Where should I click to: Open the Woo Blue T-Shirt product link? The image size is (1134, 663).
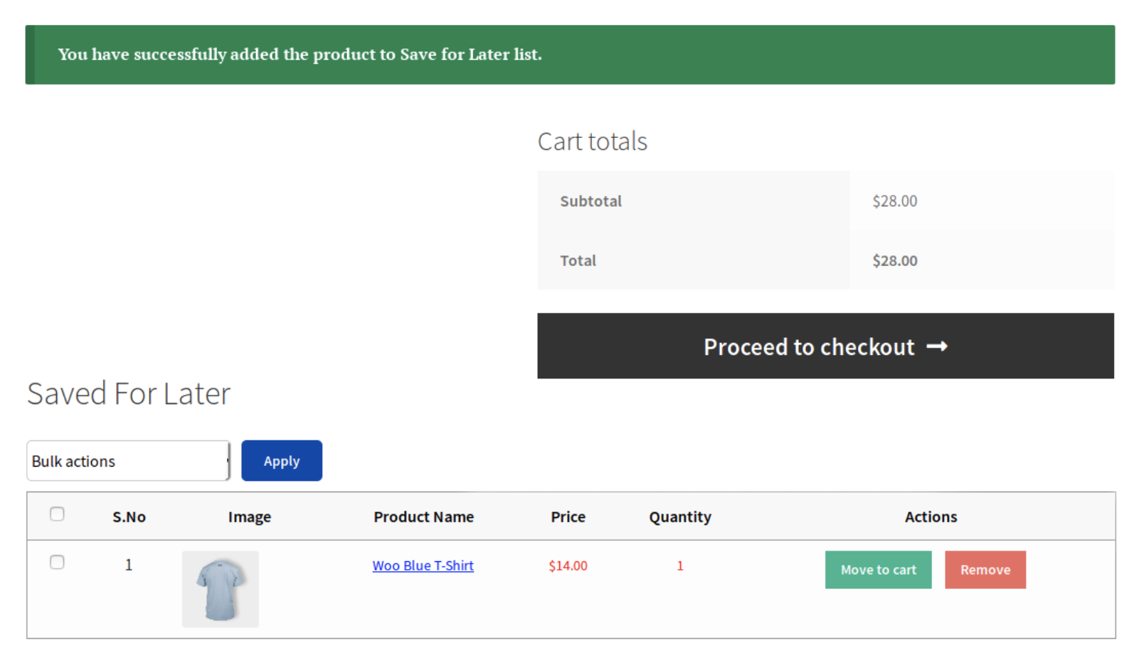[423, 566]
